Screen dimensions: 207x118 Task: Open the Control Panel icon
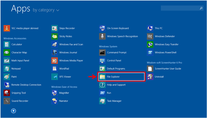pyautogui.click(x=102, y=60)
